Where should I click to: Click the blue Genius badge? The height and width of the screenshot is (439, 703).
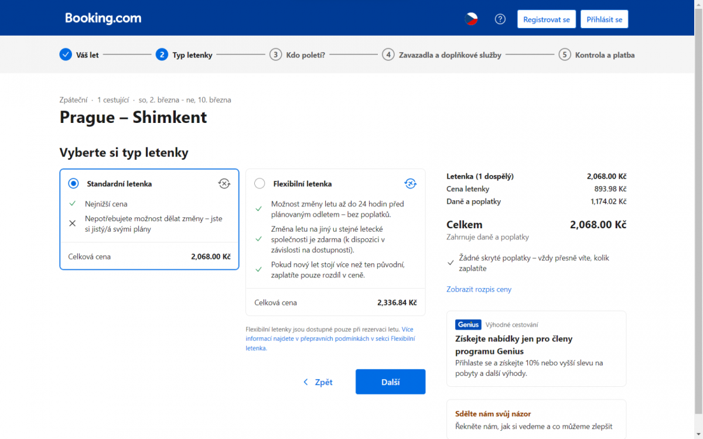tap(468, 325)
